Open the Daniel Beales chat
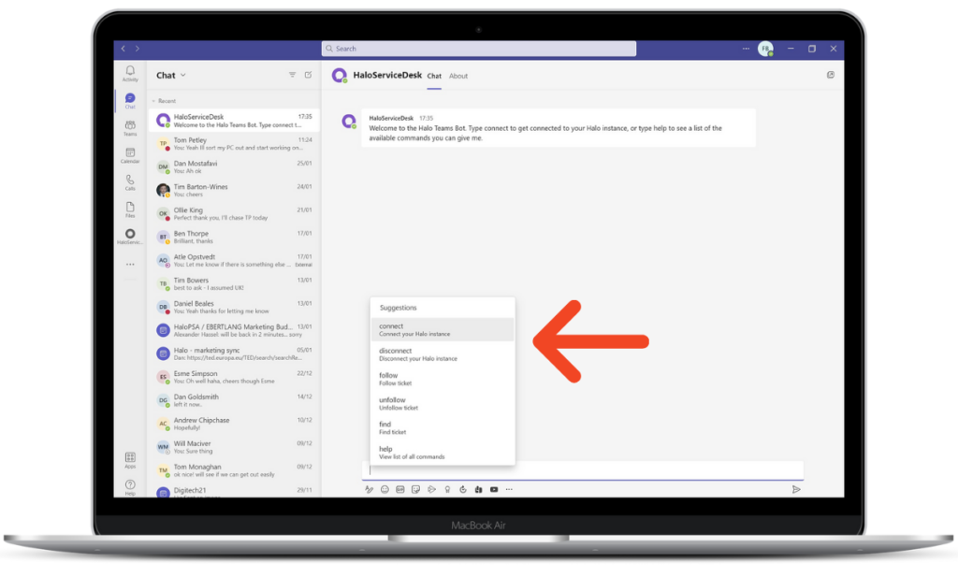Viewport: 958px width, 577px height. coord(234,307)
